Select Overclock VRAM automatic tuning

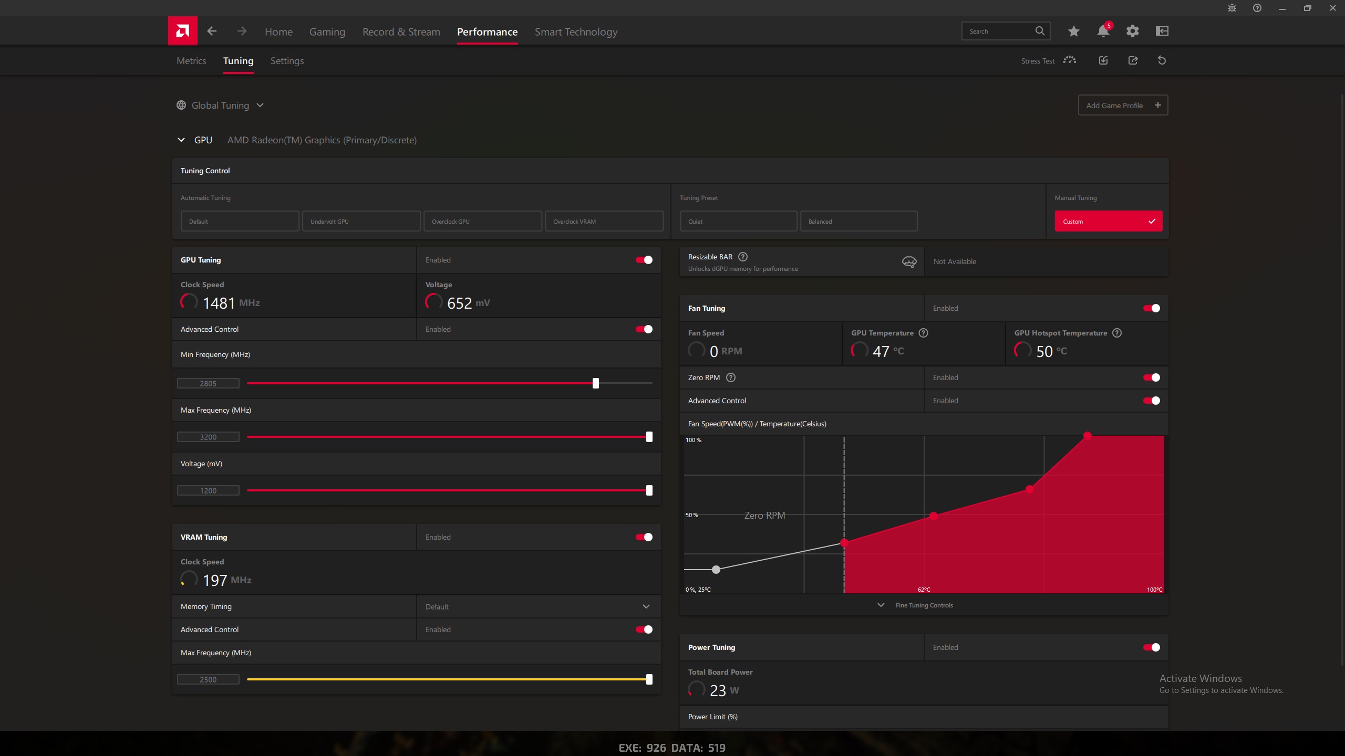pos(604,221)
